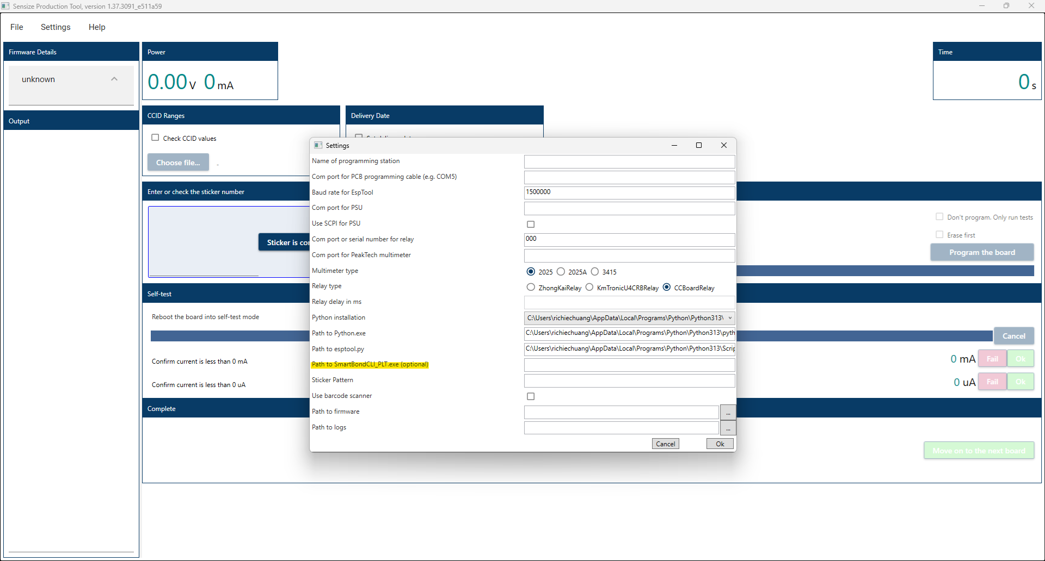Viewport: 1045px width, 561px height.
Task: Open the Python installation dropdown
Action: pos(729,318)
